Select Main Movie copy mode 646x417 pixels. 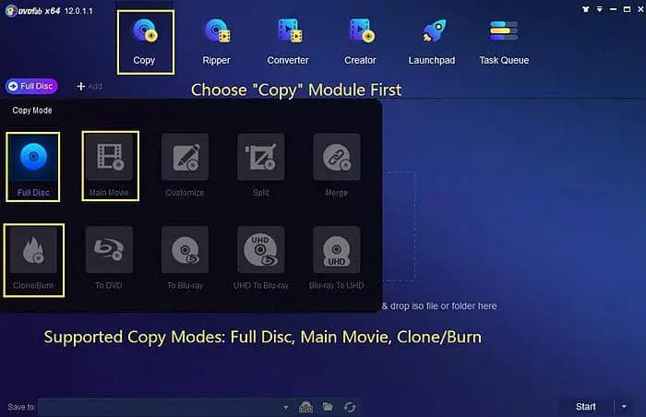pyautogui.click(x=110, y=166)
